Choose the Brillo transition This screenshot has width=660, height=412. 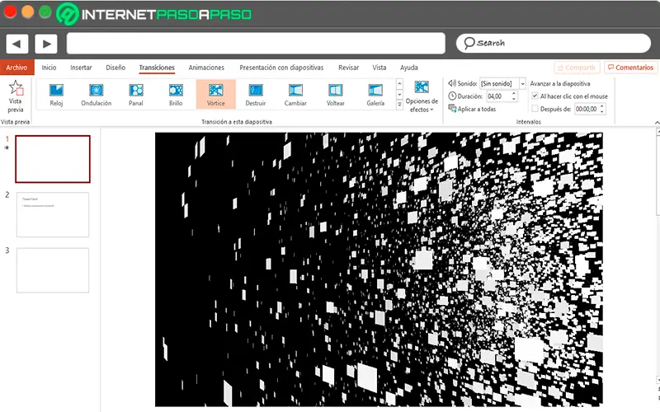point(176,95)
